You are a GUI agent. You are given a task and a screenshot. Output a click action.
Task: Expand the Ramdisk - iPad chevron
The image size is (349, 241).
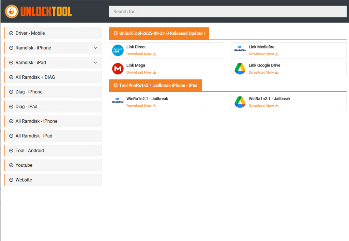95,63
